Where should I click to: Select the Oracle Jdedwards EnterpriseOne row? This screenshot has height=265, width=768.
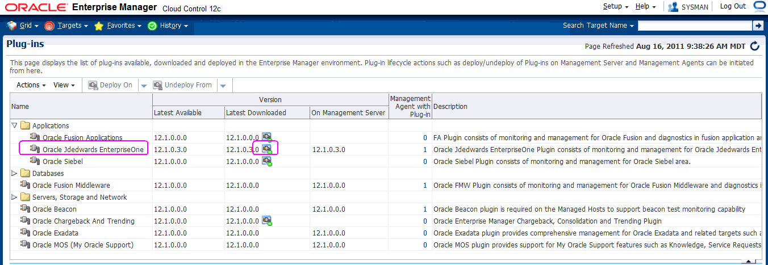point(386,149)
